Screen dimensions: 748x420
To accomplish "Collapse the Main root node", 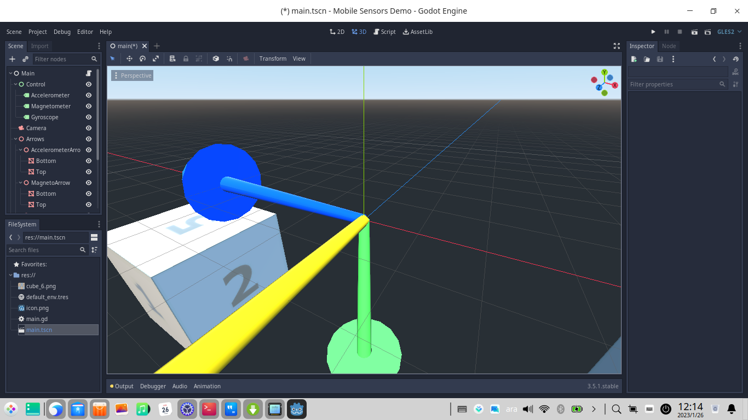I will 10,73.
